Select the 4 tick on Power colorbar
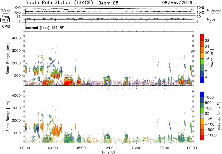222x154 pixels. (x=206, y=77)
